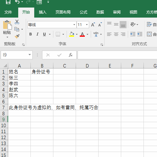157x157 pixels.
Task: Toggle Underline formatting
Action: click(x=44, y=34)
